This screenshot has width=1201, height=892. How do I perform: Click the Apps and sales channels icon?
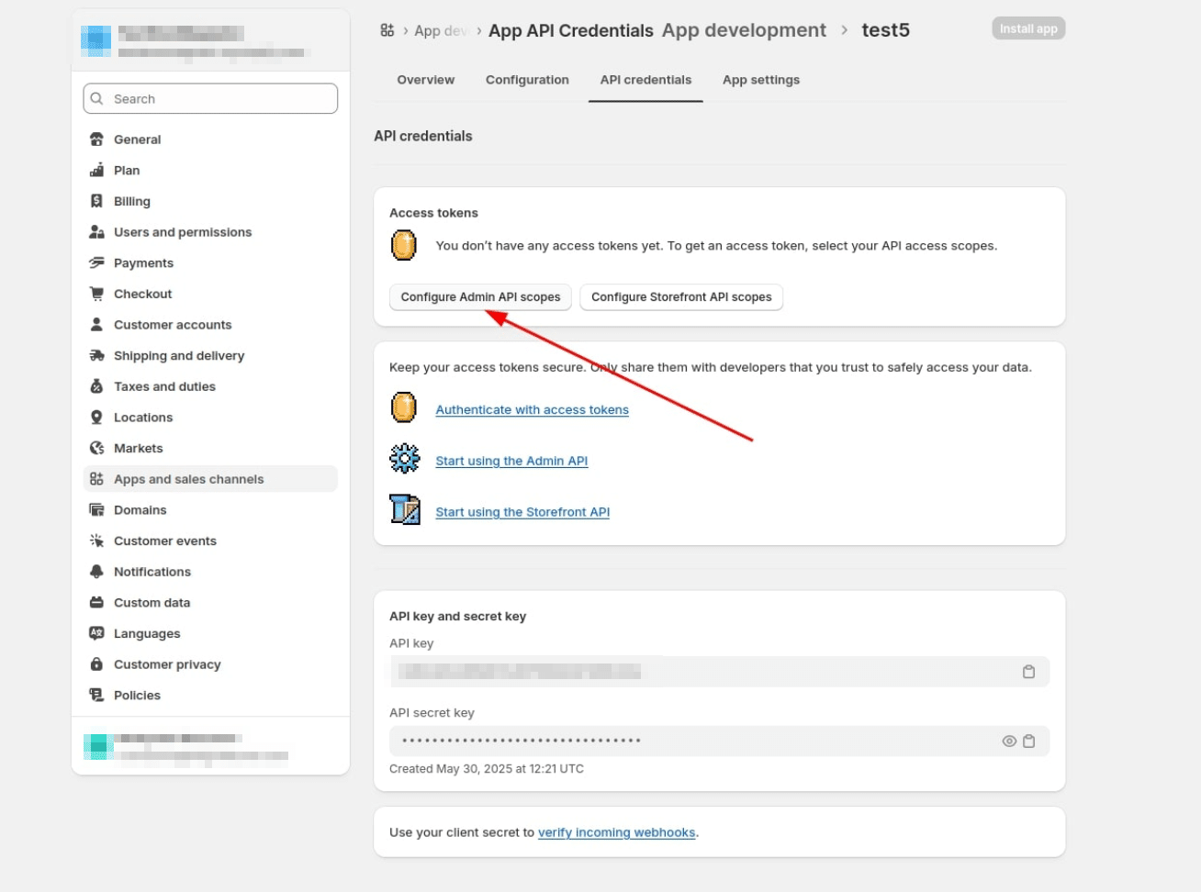(x=96, y=479)
